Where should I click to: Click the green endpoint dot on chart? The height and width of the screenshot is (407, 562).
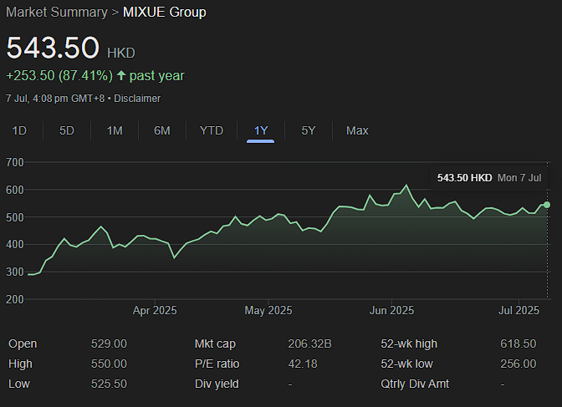click(547, 205)
